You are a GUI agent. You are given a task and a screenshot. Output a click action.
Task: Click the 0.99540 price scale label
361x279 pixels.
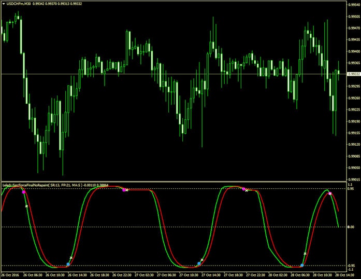pyautogui.click(x=353, y=5)
